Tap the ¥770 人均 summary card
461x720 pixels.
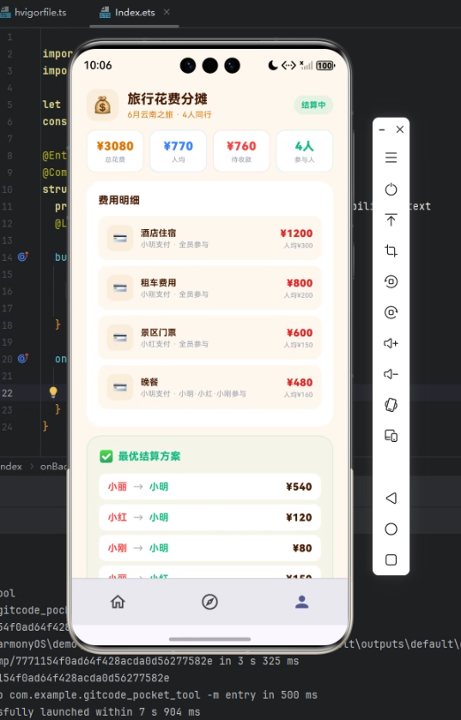point(179,151)
